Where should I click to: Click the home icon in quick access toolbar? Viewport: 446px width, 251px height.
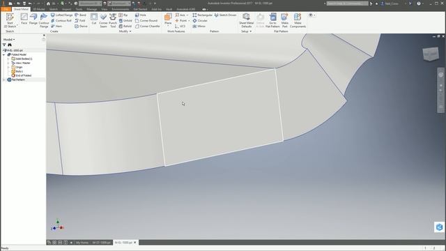pos(48,3)
